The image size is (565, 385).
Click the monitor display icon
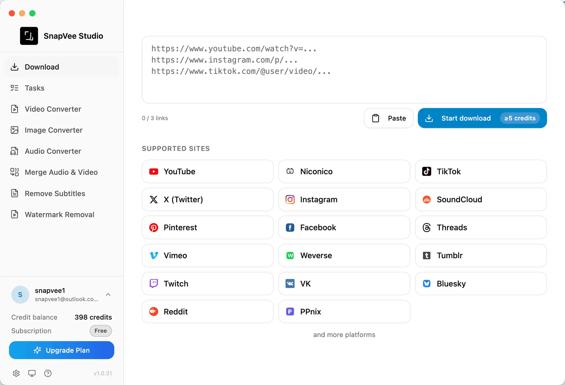coord(32,373)
